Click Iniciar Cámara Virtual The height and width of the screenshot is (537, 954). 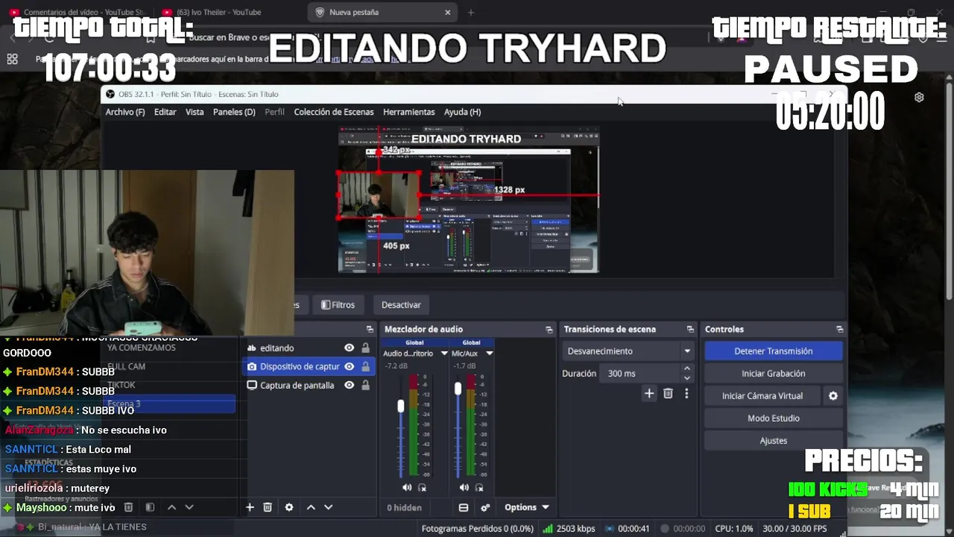click(x=762, y=396)
